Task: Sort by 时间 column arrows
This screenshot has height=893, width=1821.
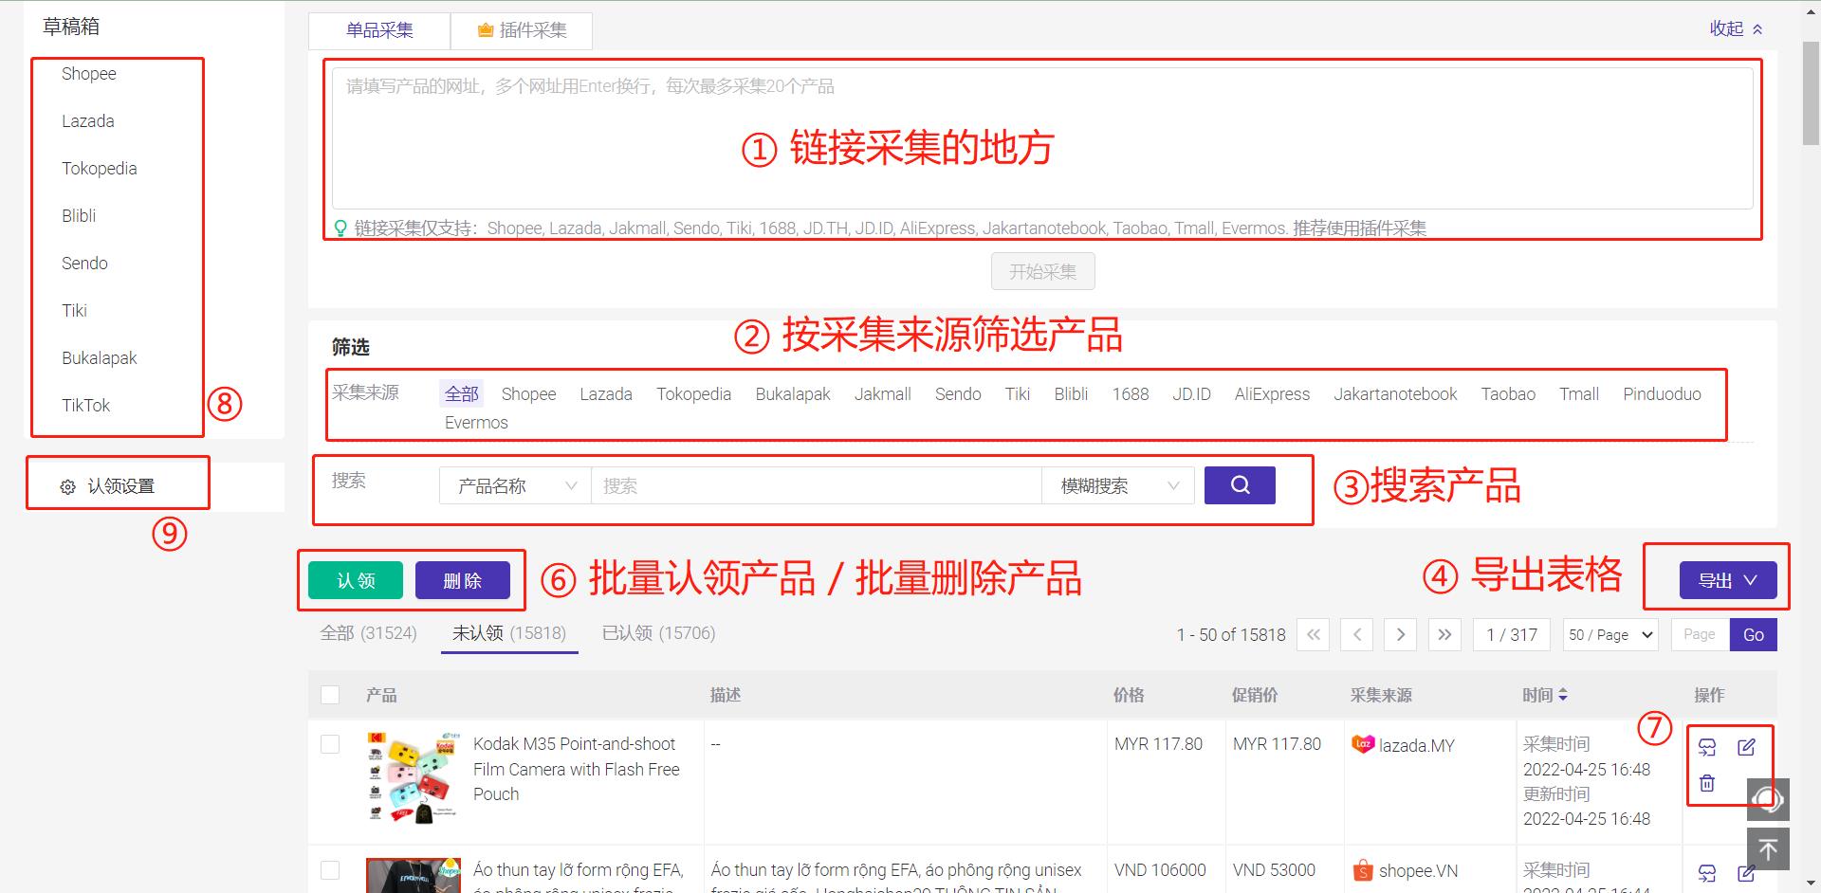Action: pyautogui.click(x=1563, y=695)
